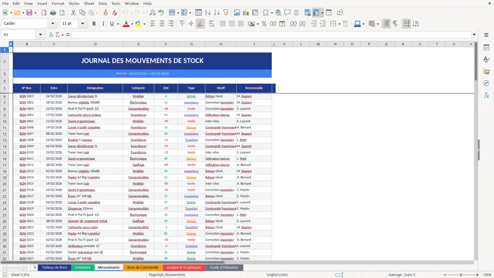Image resolution: width=494 pixels, height=278 pixels.
Task: Open the Insert Chart icon
Action: [245, 12]
